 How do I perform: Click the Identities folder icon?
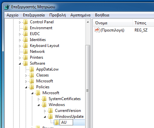coord(26,40)
